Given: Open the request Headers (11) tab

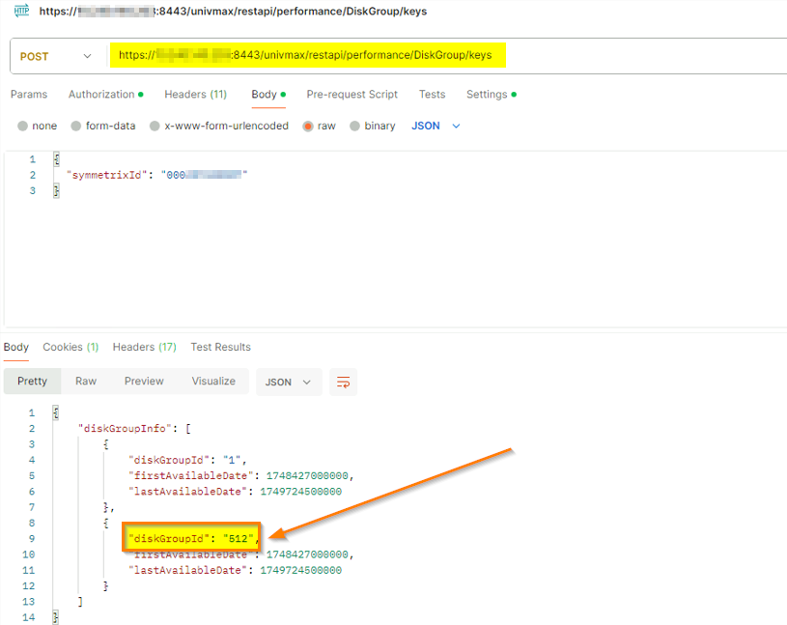Looking at the screenshot, I should pyautogui.click(x=195, y=95).
